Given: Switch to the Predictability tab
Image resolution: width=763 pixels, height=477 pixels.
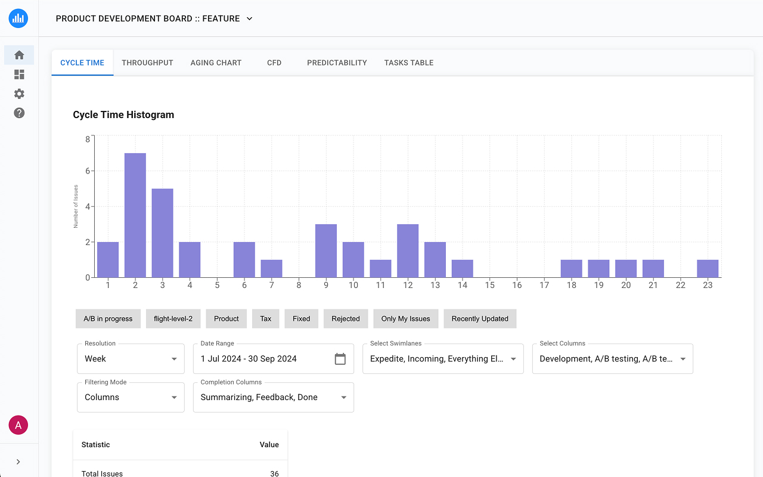Looking at the screenshot, I should click(337, 63).
